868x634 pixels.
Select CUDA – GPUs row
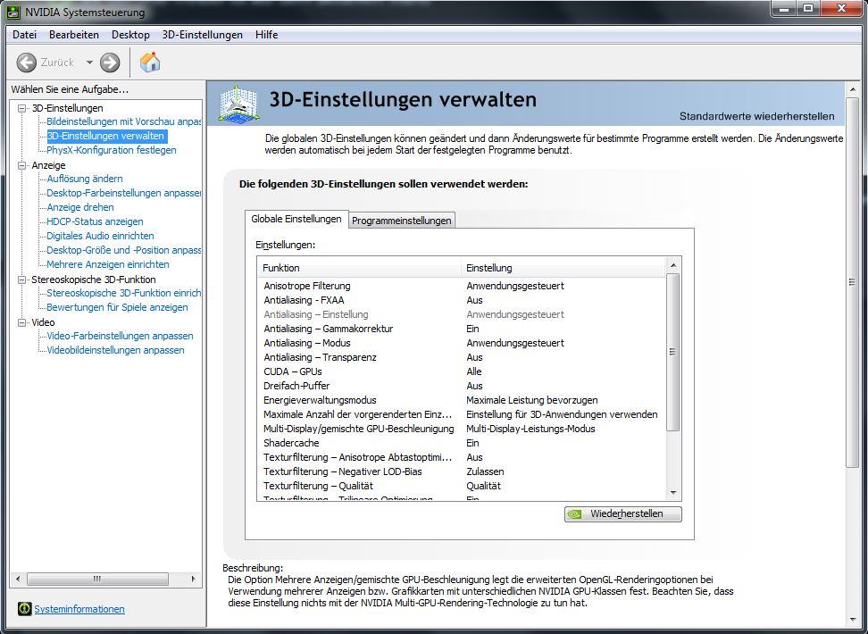[x=463, y=372]
